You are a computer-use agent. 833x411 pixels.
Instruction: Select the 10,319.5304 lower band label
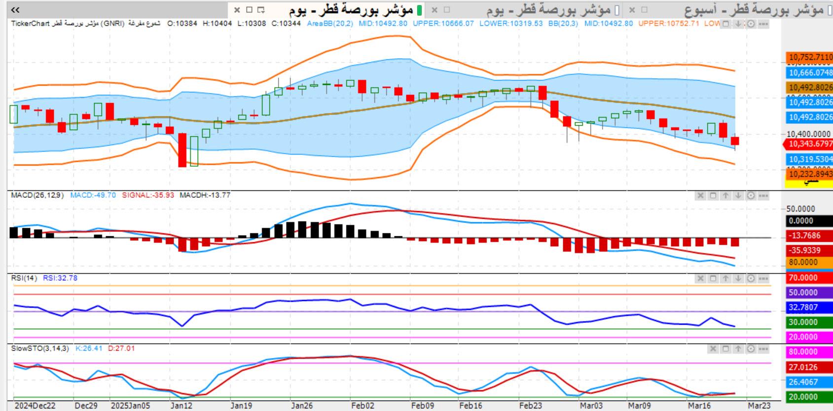pos(810,159)
